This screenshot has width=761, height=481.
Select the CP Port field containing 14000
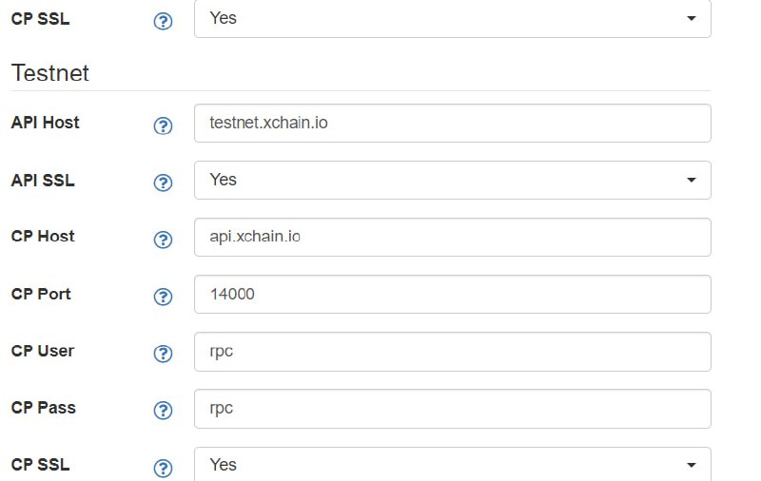[453, 295]
